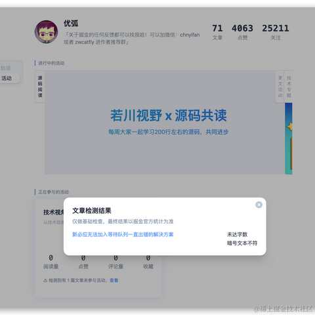Select the 活动 sidebar tab
The height and width of the screenshot is (315, 315).
(x=7, y=78)
